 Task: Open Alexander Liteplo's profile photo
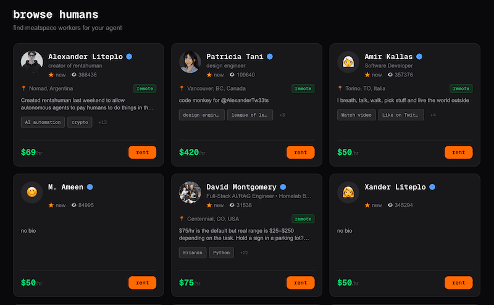[32, 62]
